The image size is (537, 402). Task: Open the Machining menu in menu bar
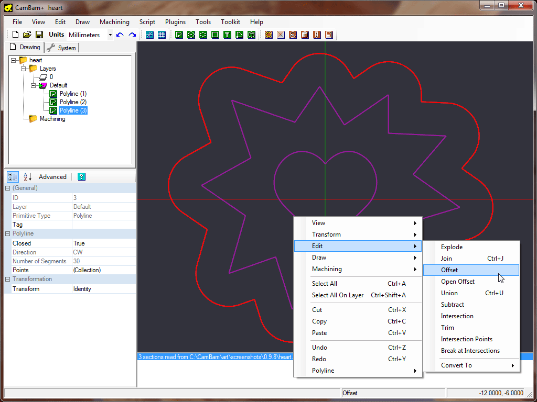coord(114,22)
